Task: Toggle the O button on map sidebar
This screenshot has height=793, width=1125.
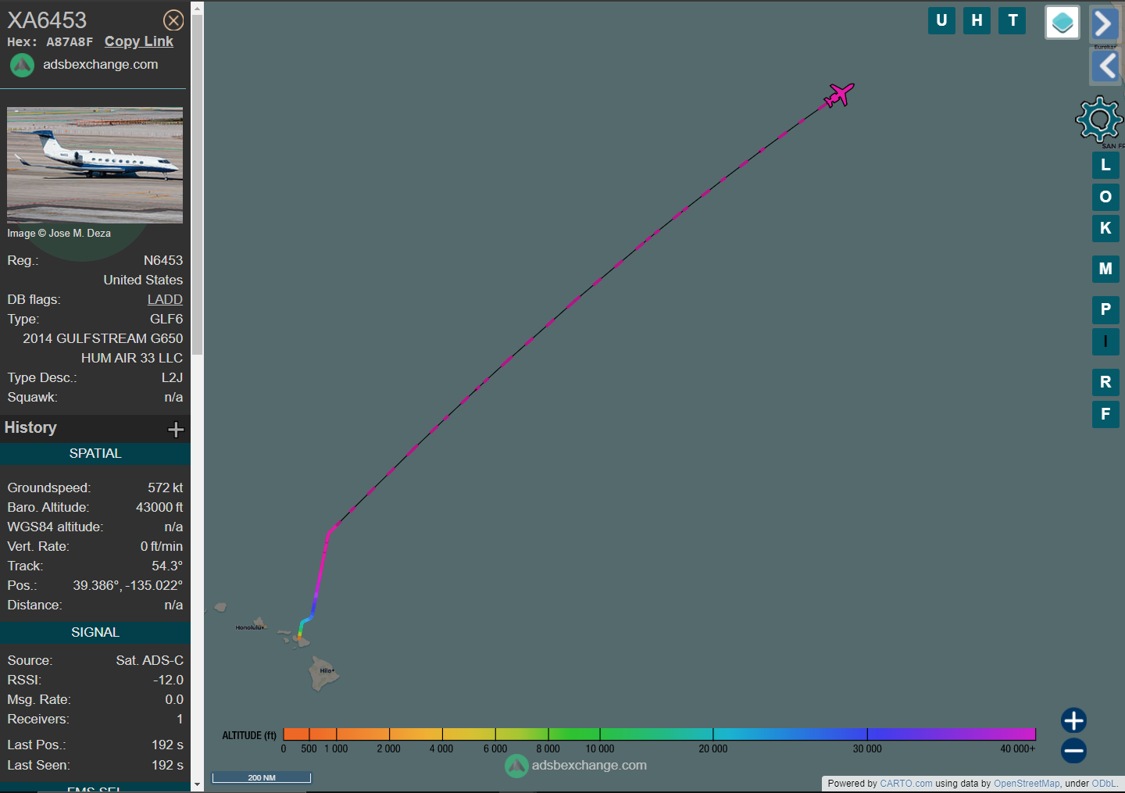Action: (x=1105, y=197)
